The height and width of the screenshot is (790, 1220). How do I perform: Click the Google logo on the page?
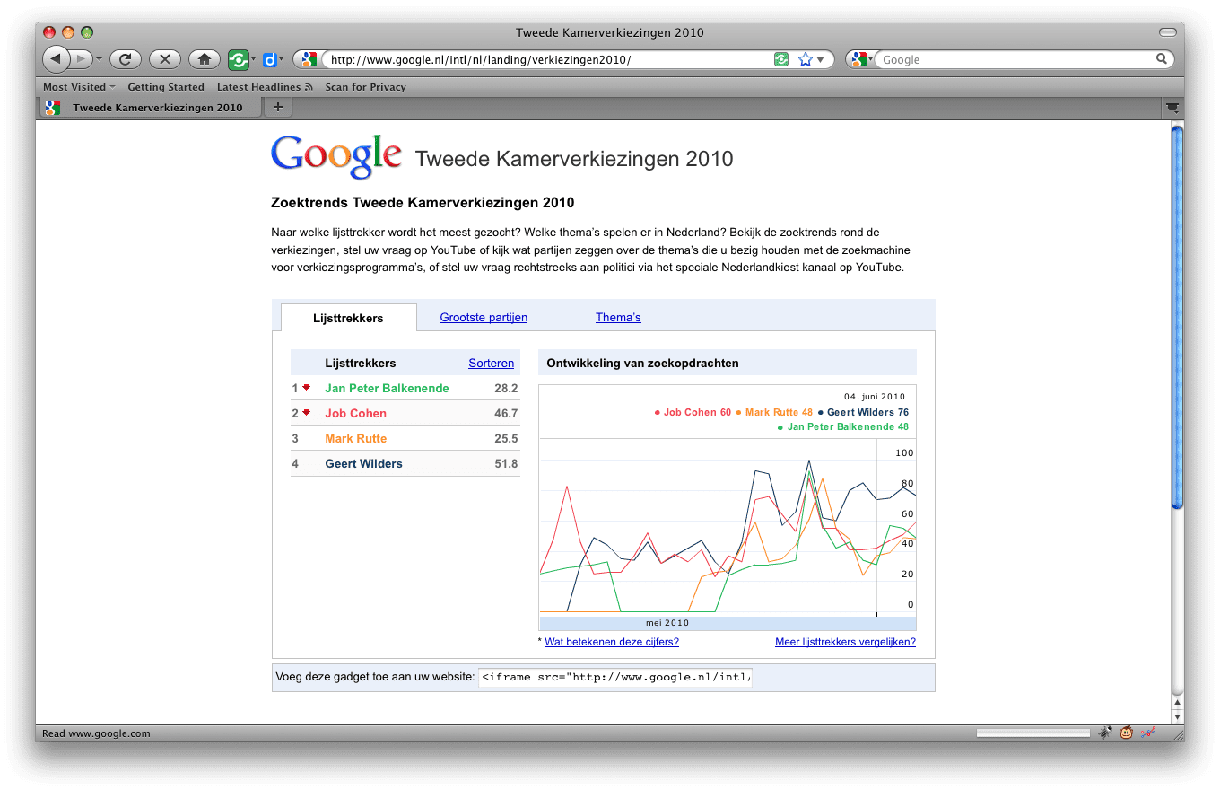pos(336,157)
